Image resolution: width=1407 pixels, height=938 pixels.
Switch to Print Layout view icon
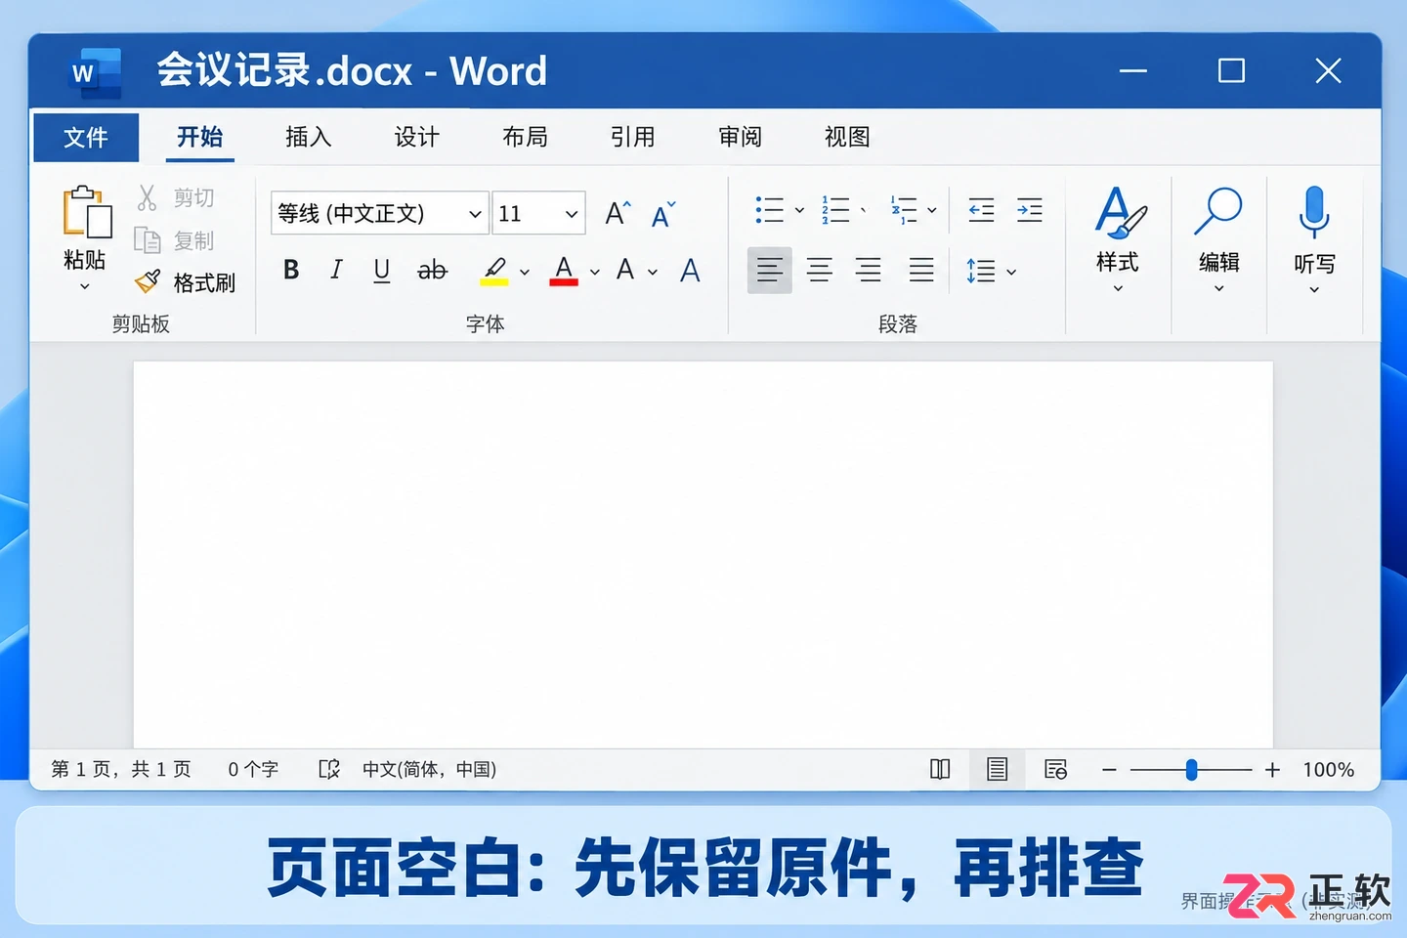click(997, 770)
